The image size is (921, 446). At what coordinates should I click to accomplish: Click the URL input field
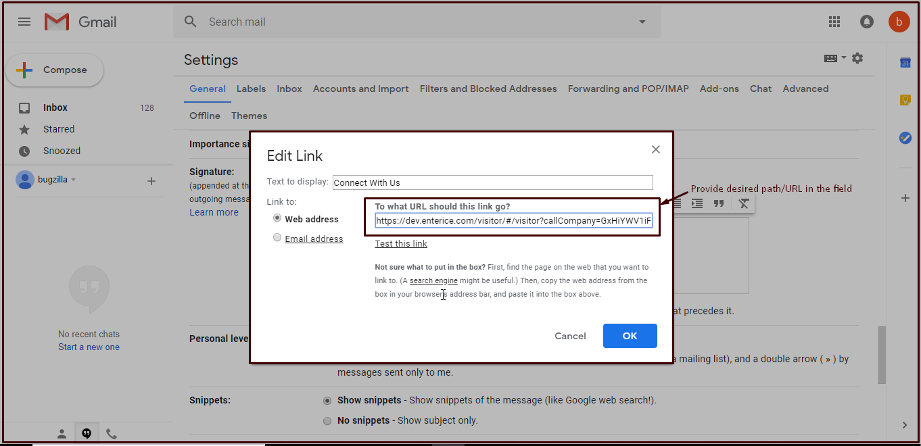(x=513, y=220)
